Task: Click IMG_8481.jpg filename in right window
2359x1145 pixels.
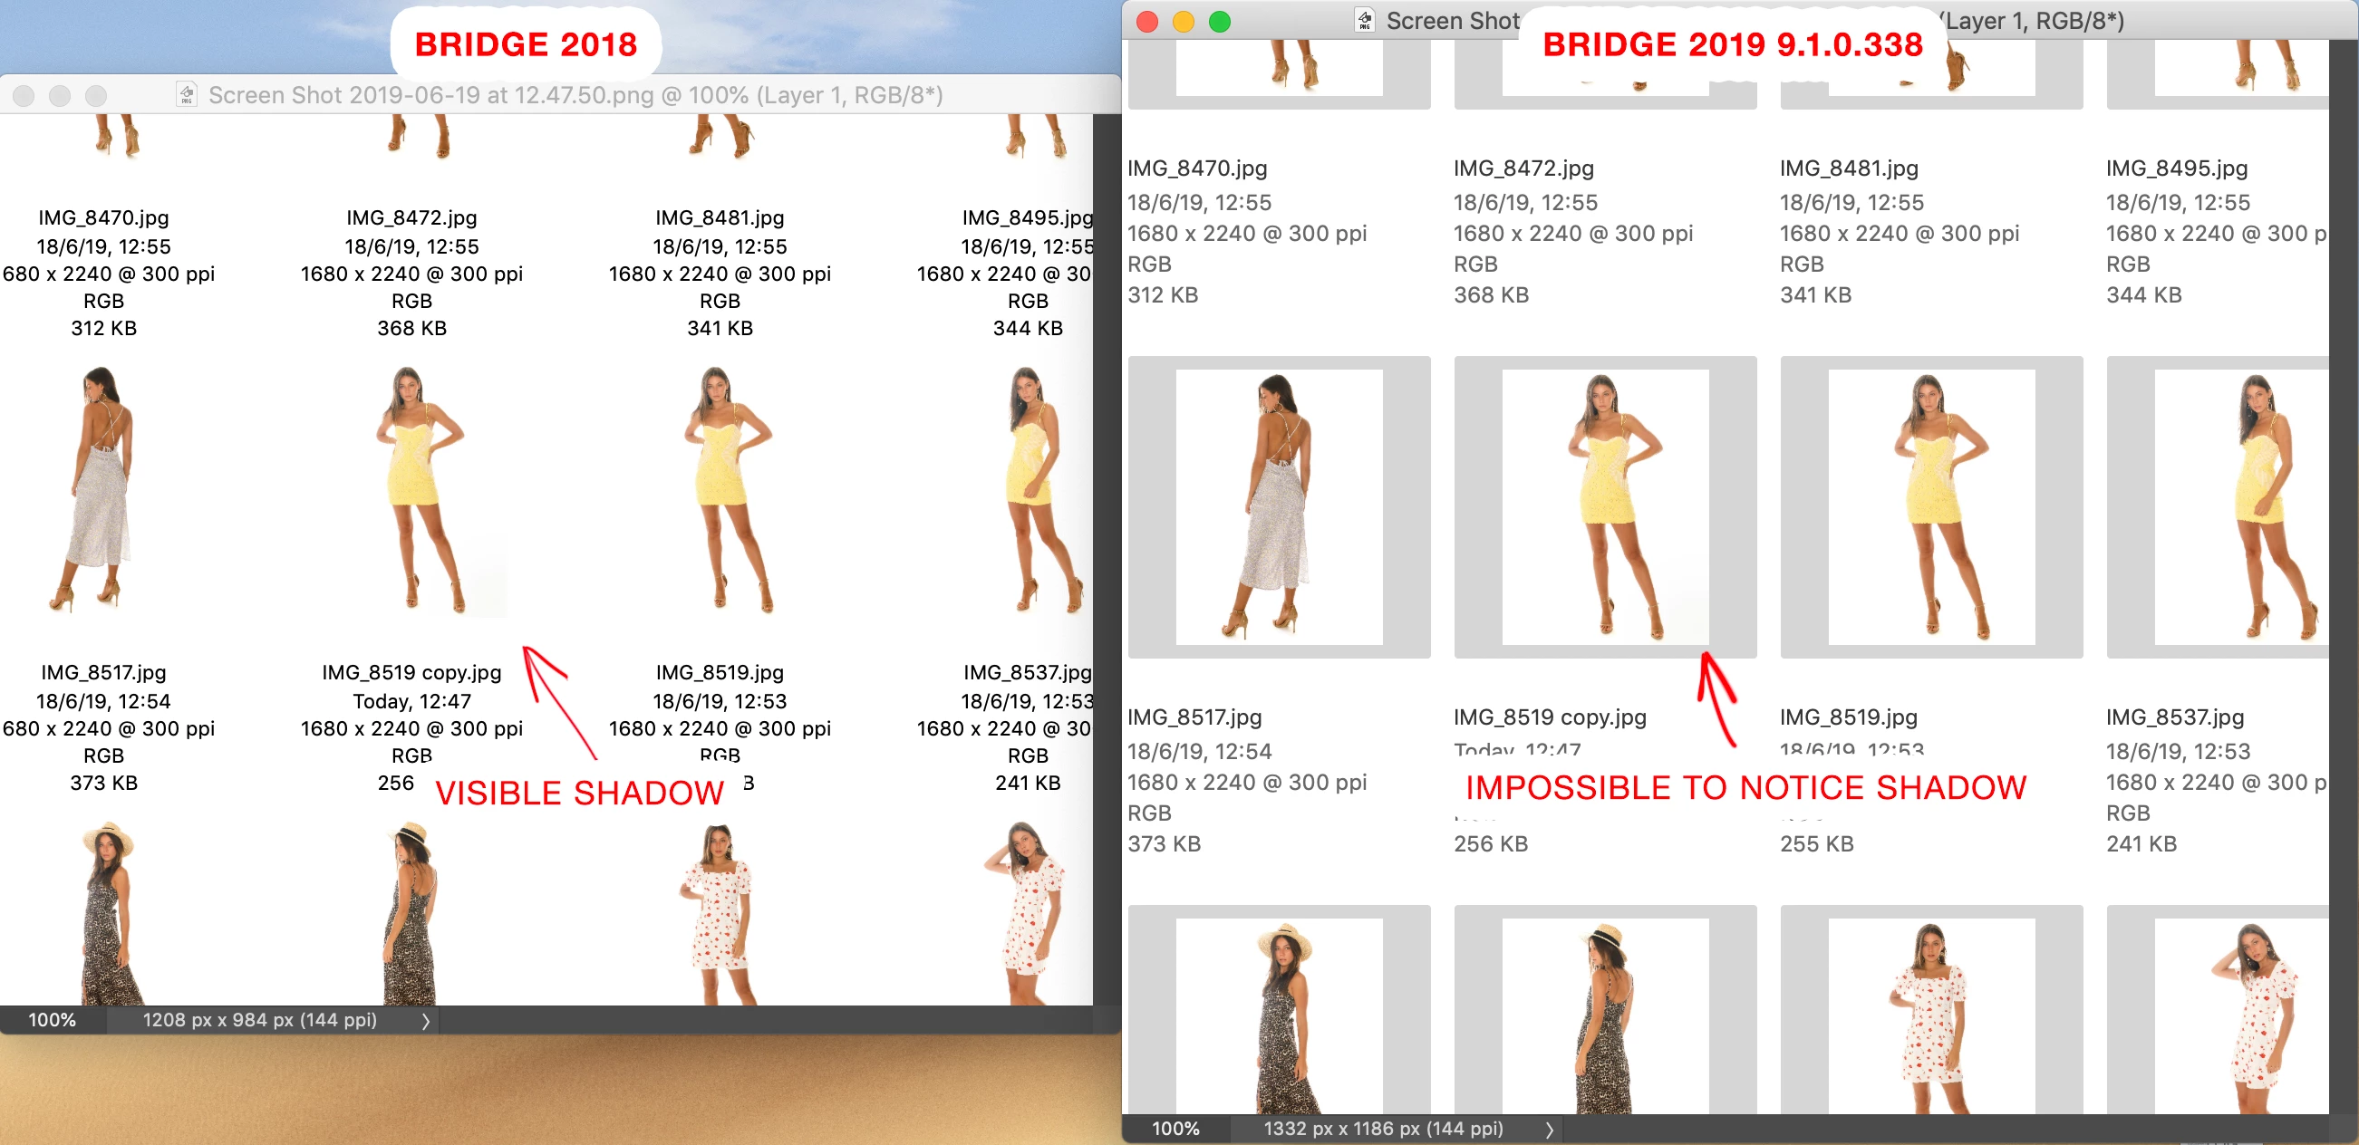Action: point(1848,168)
